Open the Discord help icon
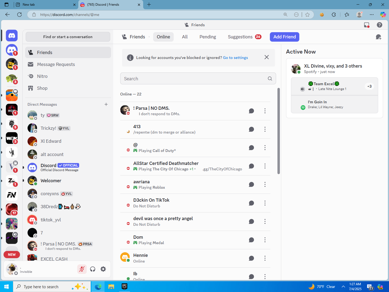Viewport: 389px width, 292px height. (380, 25)
